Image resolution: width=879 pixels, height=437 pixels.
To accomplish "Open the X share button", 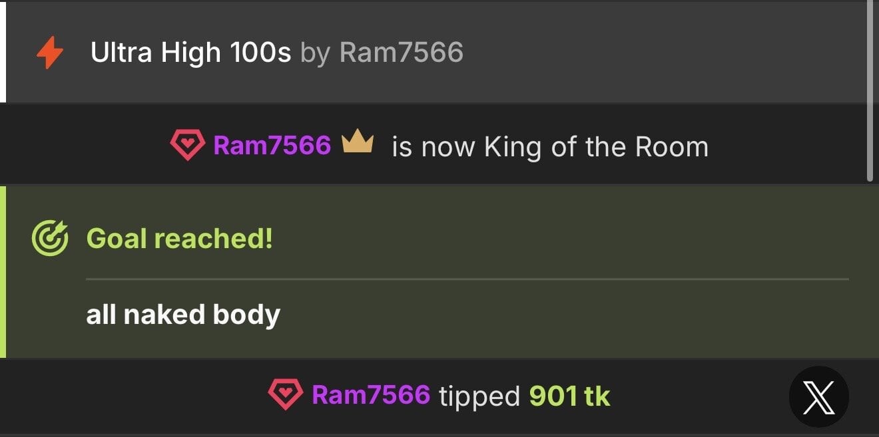I will pyautogui.click(x=818, y=397).
